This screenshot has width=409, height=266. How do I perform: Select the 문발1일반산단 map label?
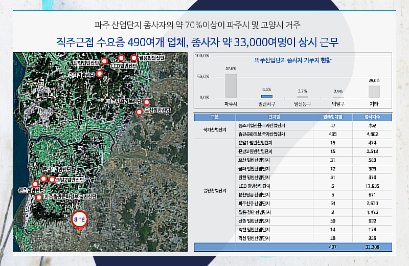pos(57,170)
